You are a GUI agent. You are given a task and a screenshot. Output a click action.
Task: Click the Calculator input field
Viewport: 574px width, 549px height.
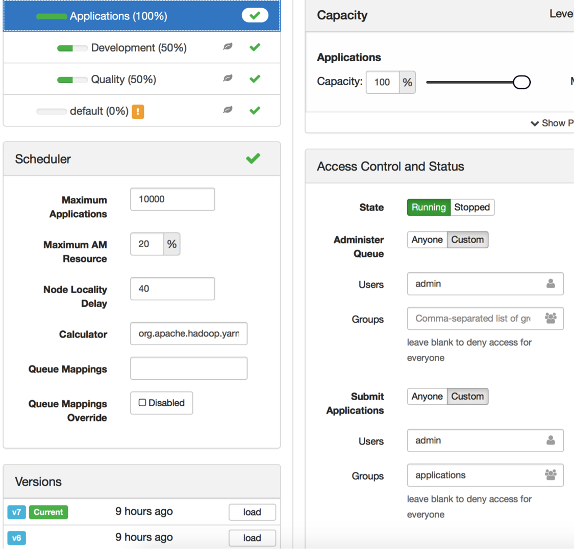189,333
